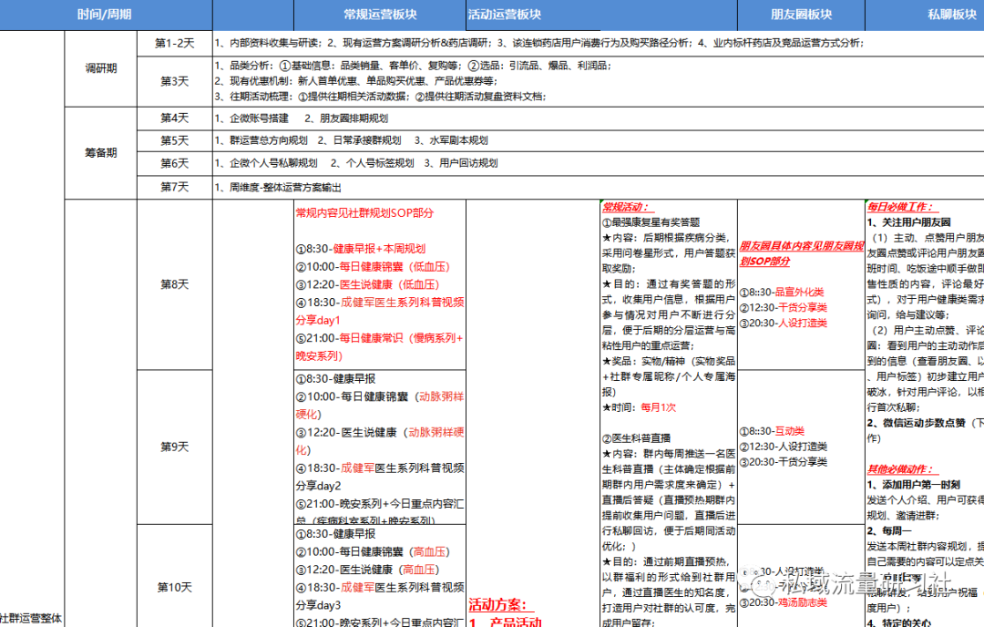Click the day 9 朋友圈 cell with 互动类
This screenshot has height=627, width=984.
tap(802, 447)
